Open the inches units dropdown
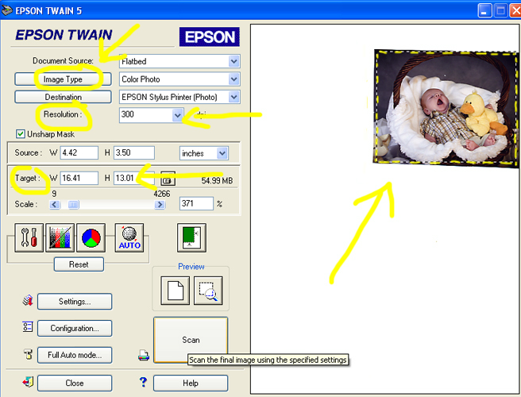 pos(222,153)
